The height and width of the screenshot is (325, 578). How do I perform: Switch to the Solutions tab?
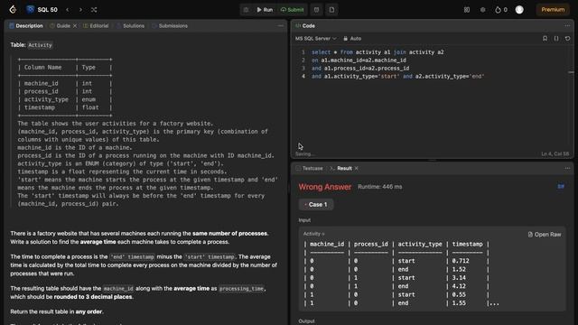[130, 26]
